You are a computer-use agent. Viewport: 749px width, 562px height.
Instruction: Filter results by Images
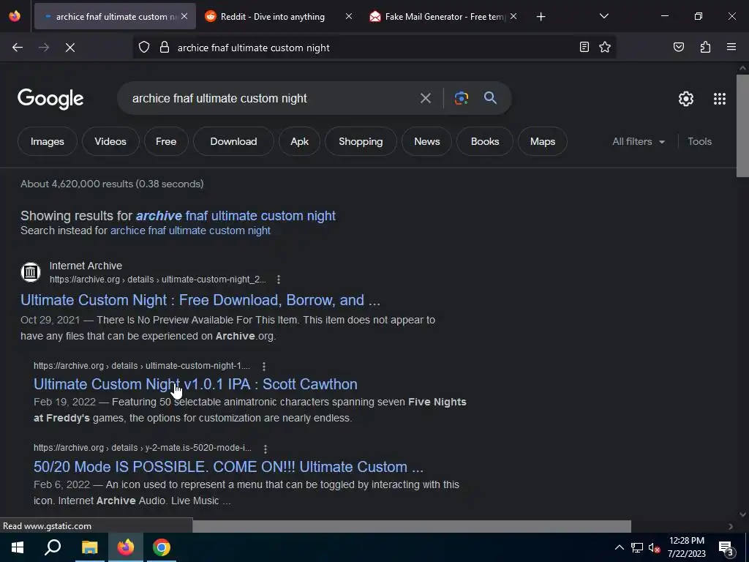tap(48, 141)
